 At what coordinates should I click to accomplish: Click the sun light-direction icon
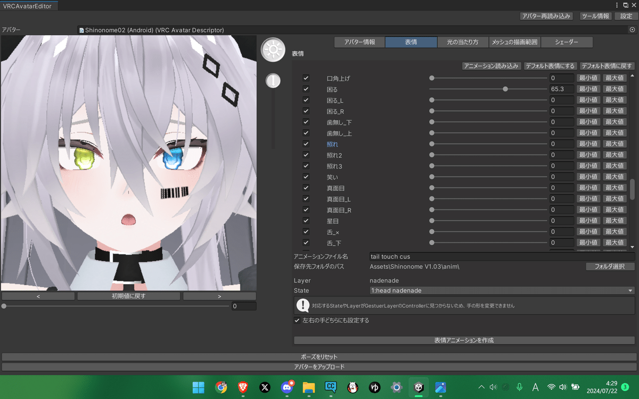click(x=273, y=50)
